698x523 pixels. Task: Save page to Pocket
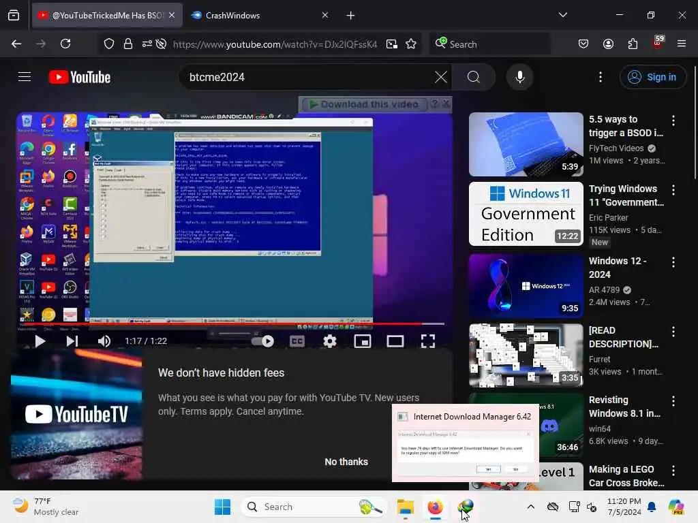583,44
